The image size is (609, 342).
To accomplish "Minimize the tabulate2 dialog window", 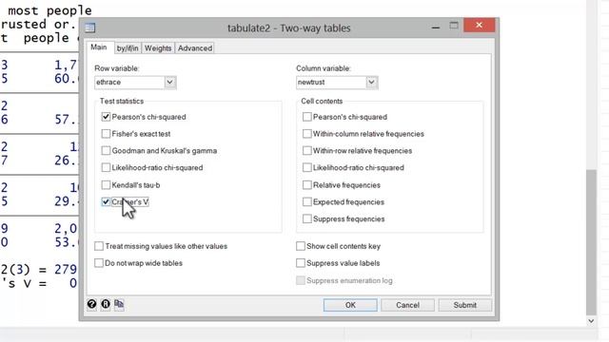I will pyautogui.click(x=436, y=27).
